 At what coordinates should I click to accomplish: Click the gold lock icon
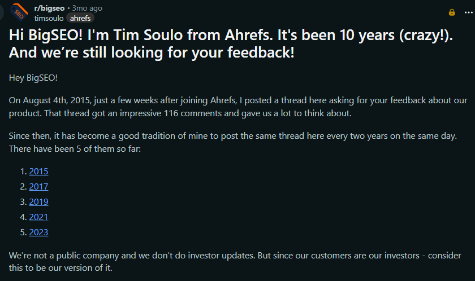(x=452, y=12)
